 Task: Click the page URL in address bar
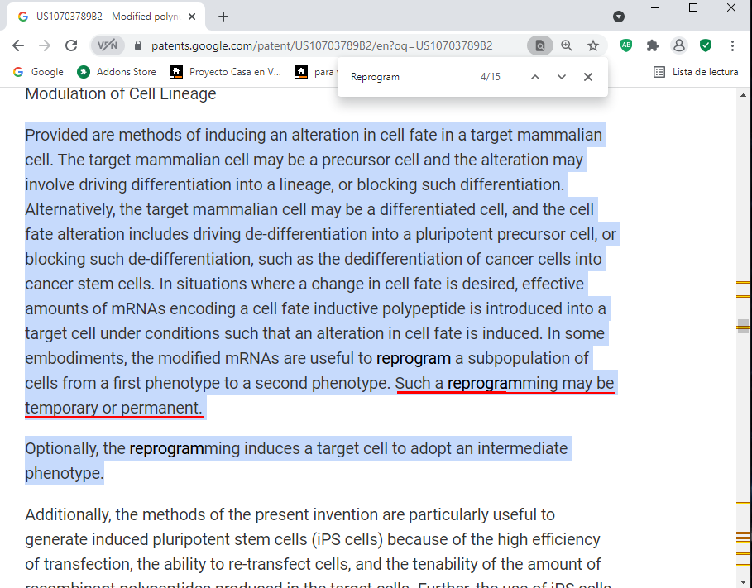pyautogui.click(x=323, y=46)
